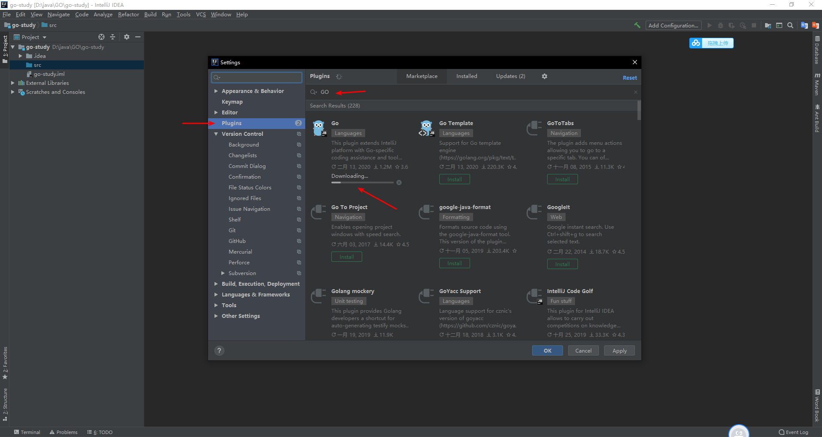This screenshot has height=437, width=822.
Task: Install the Go To Project plugin
Action: 347,257
